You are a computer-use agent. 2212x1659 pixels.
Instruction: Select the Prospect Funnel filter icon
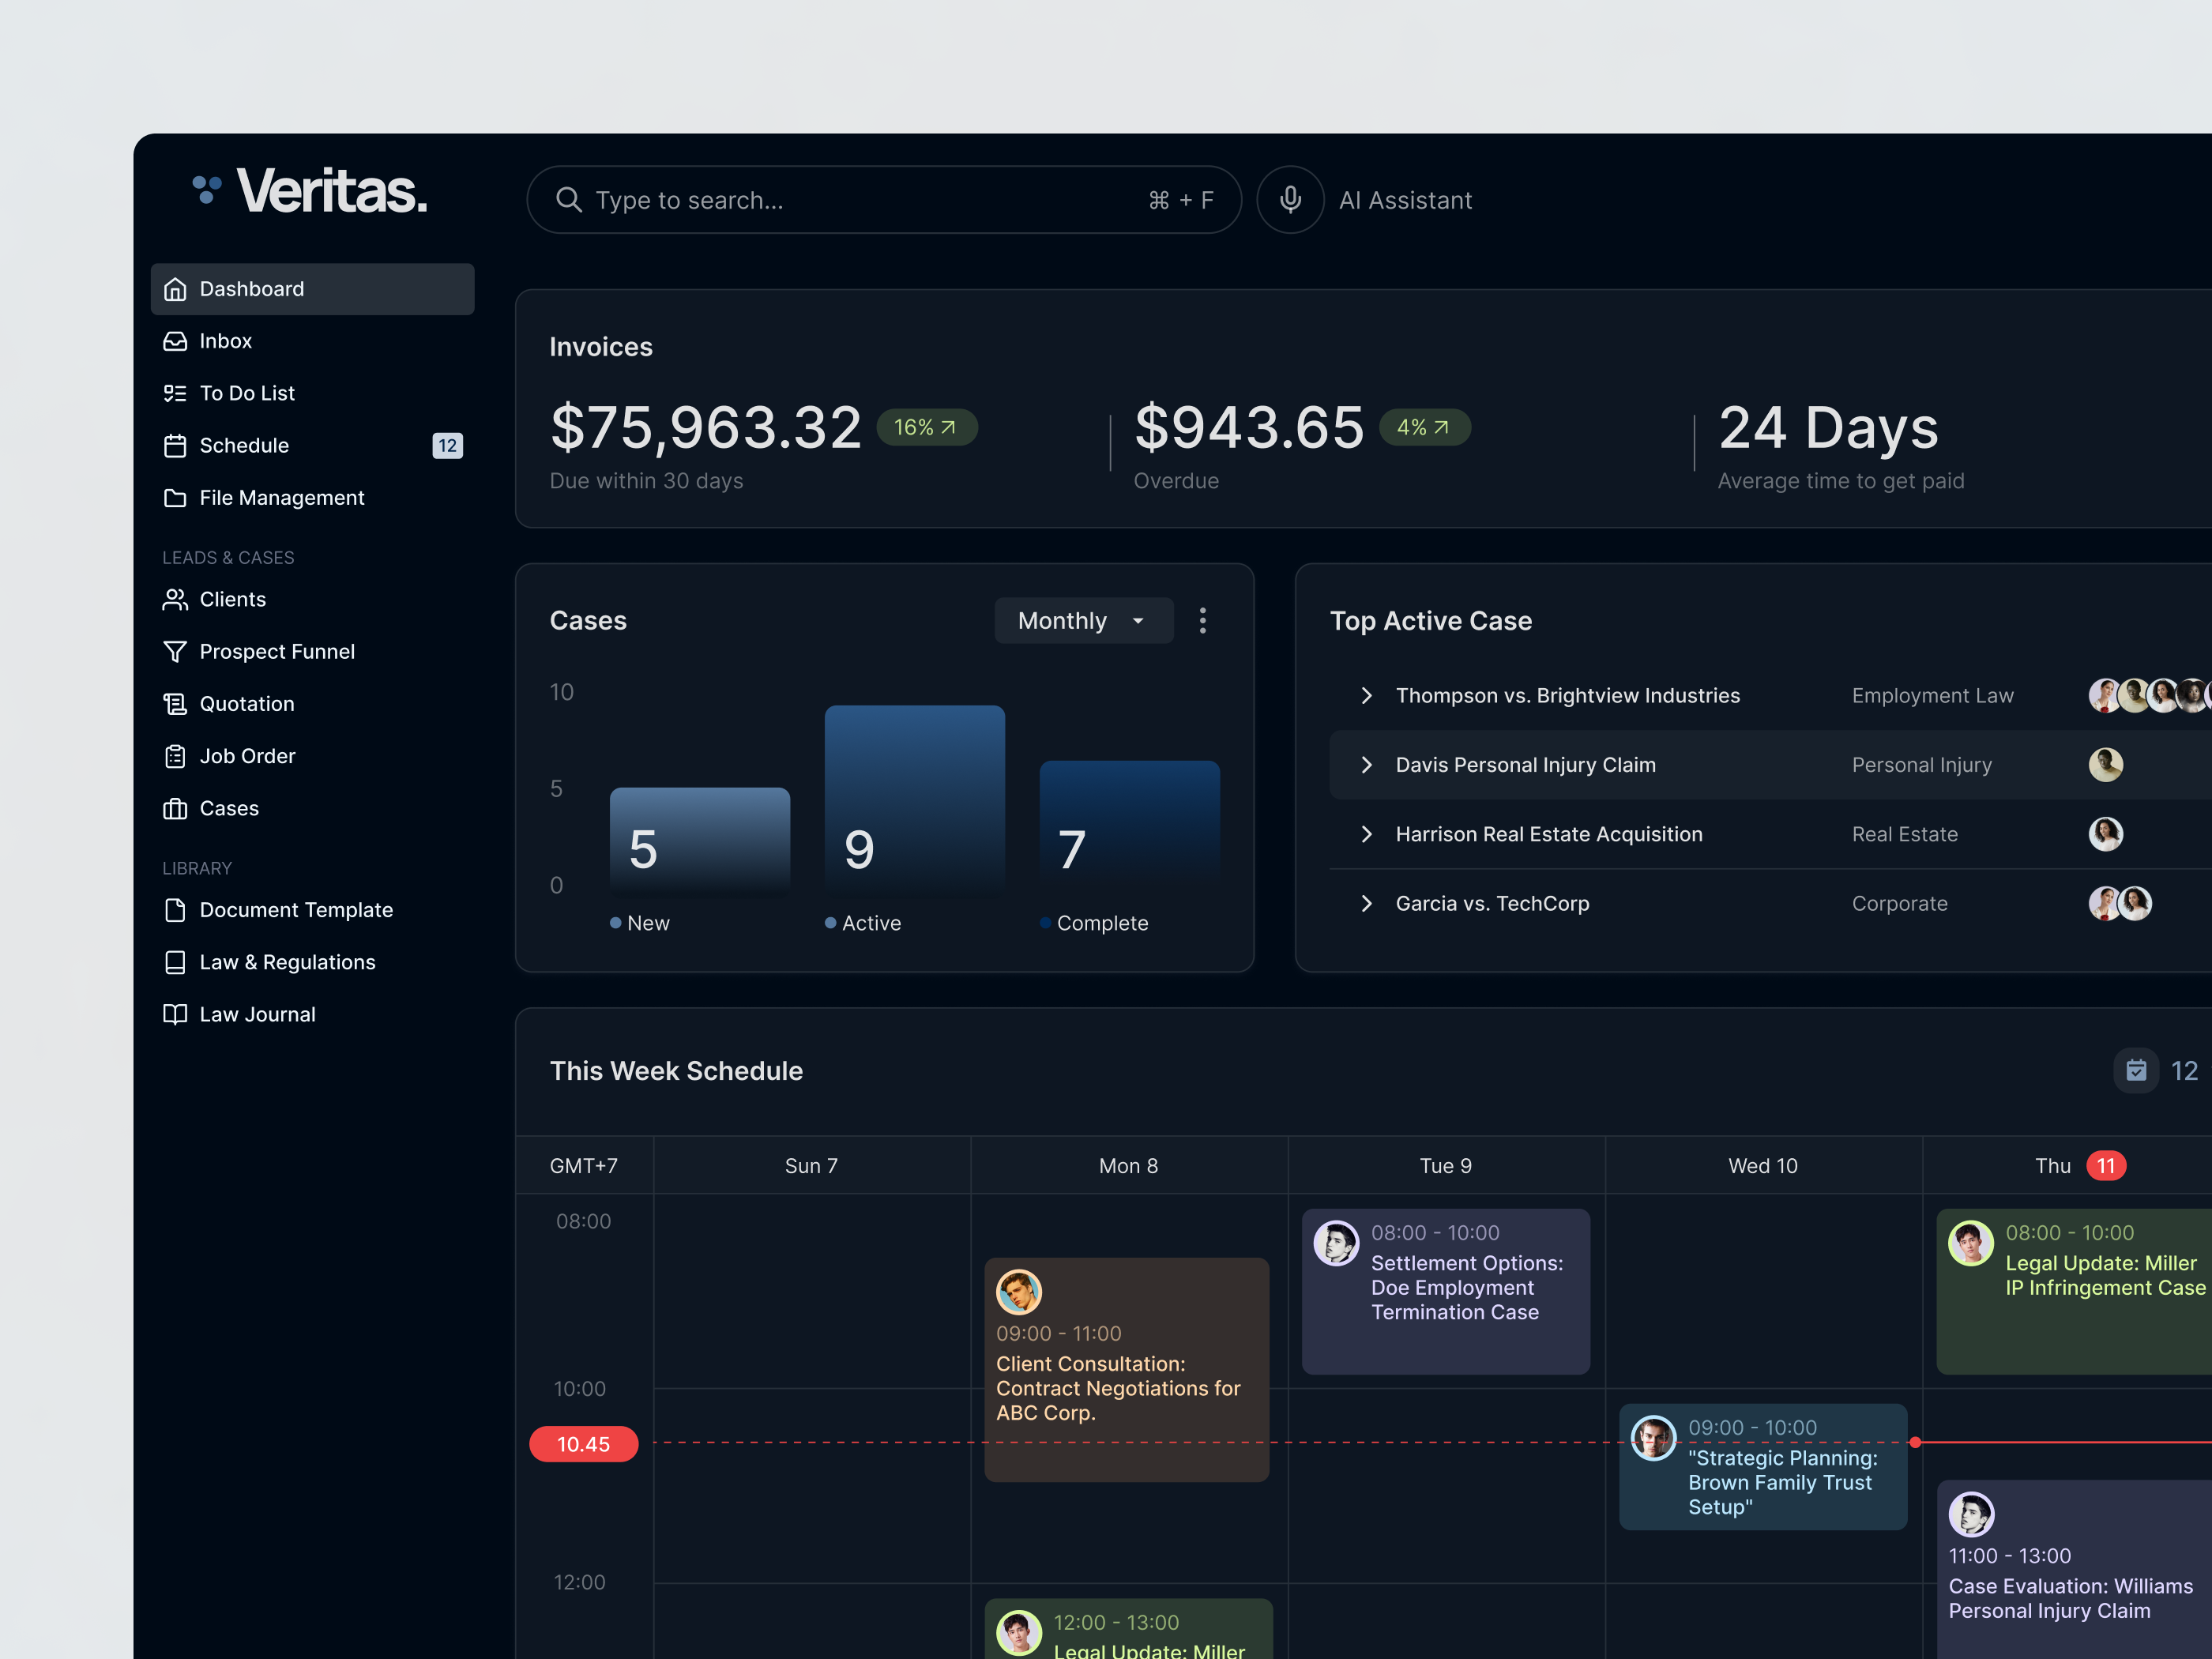click(x=175, y=651)
